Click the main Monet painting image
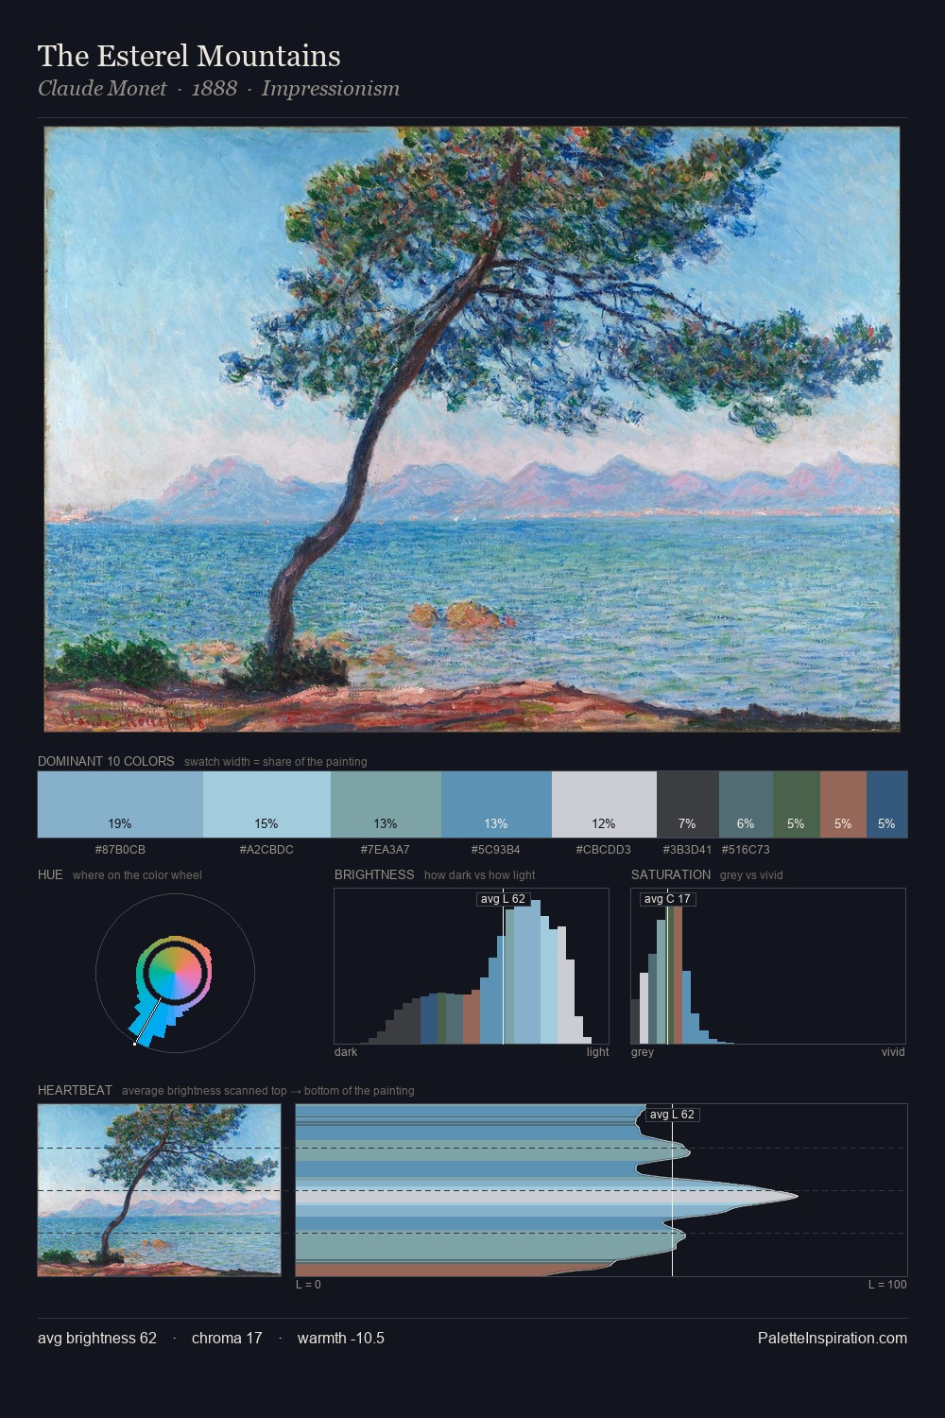The height and width of the screenshot is (1418, 945). tap(472, 429)
